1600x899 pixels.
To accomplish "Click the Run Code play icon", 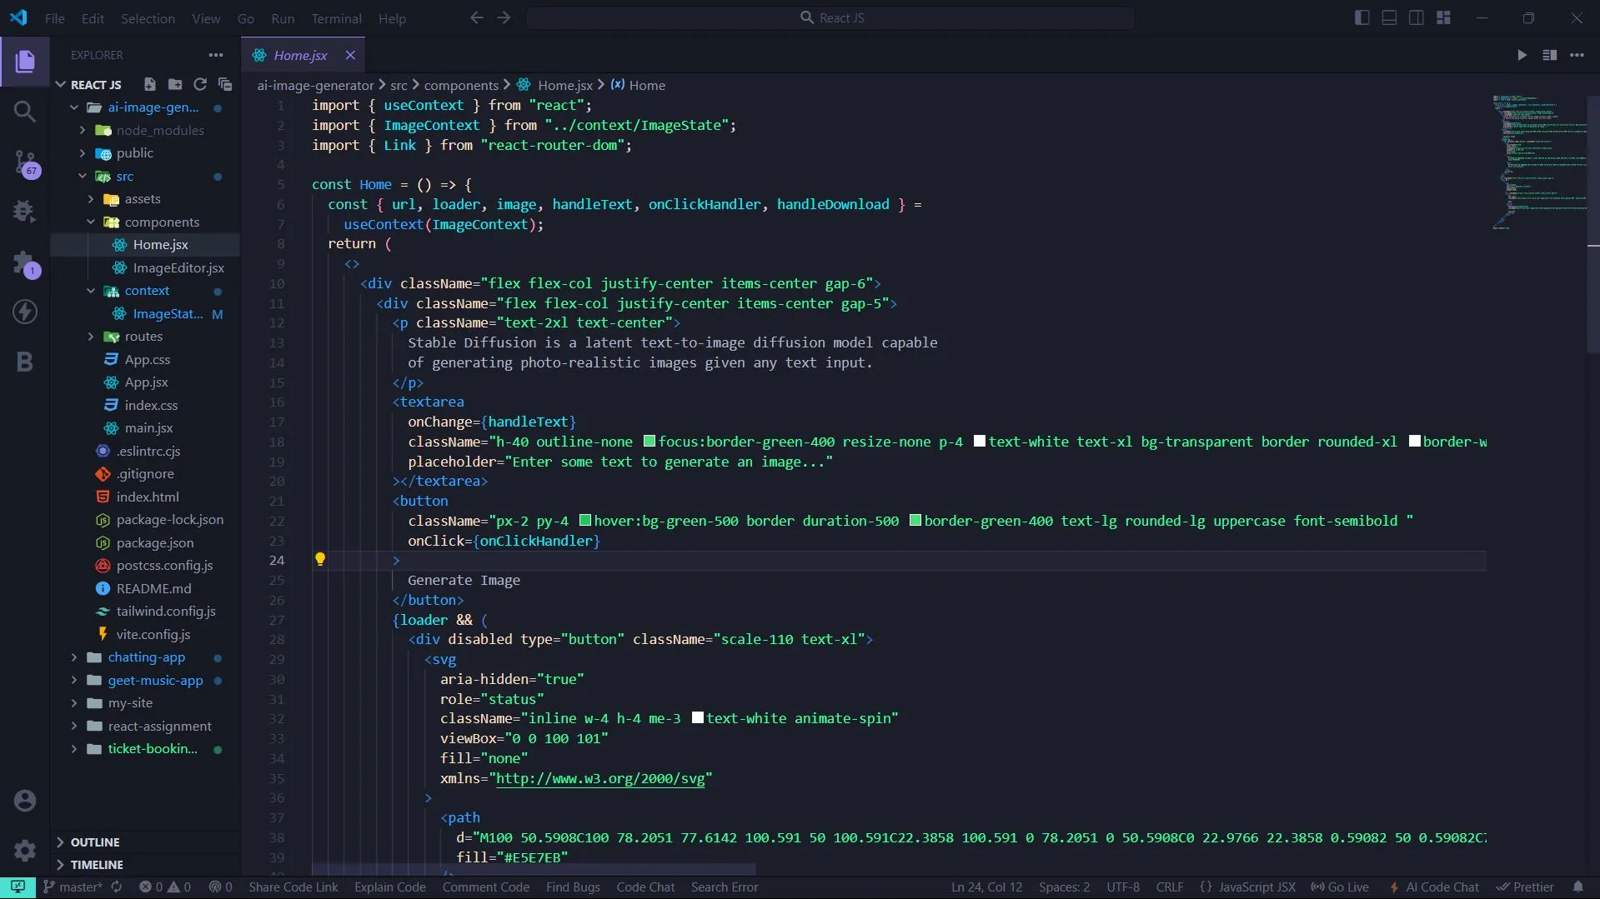I will click(1522, 55).
